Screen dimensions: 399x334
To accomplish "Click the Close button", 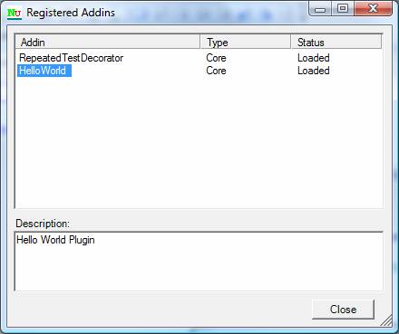I will 343,310.
